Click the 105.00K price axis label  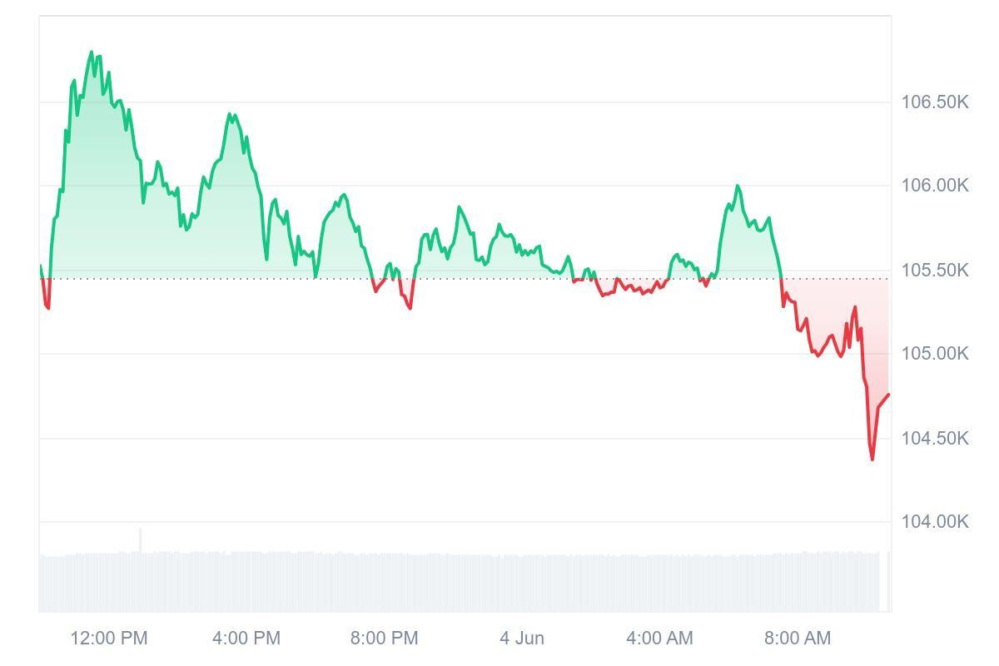pyautogui.click(x=935, y=354)
